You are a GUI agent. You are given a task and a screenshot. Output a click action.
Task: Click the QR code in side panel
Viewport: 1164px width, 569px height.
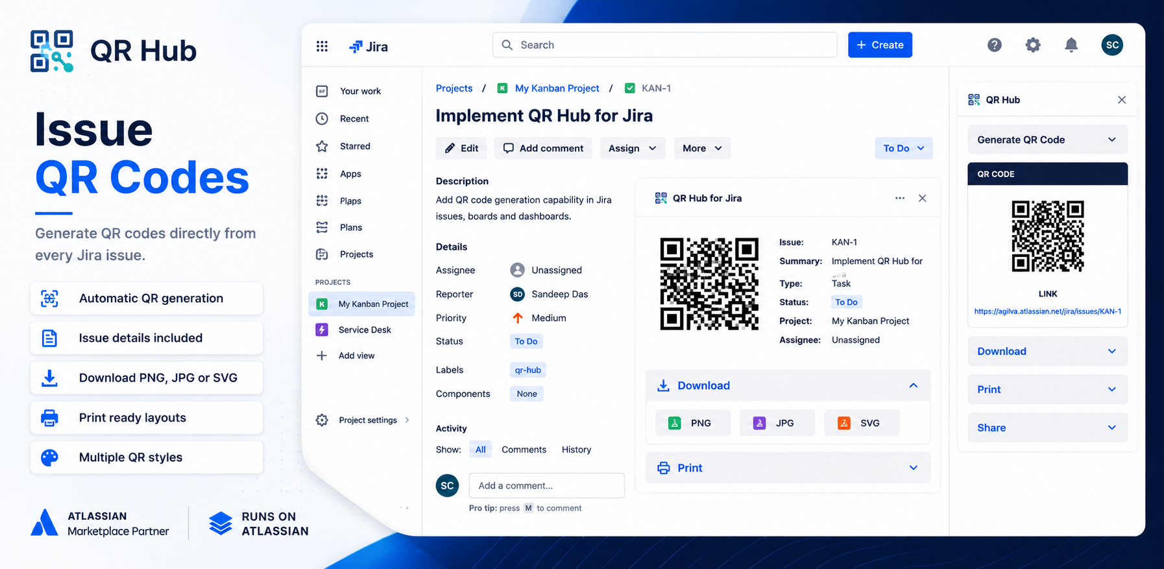tap(1047, 236)
